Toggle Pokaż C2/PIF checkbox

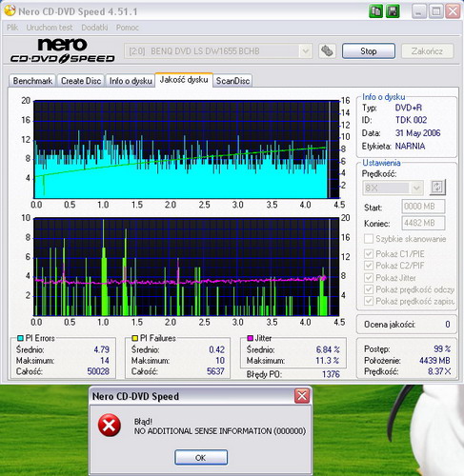pos(369,266)
